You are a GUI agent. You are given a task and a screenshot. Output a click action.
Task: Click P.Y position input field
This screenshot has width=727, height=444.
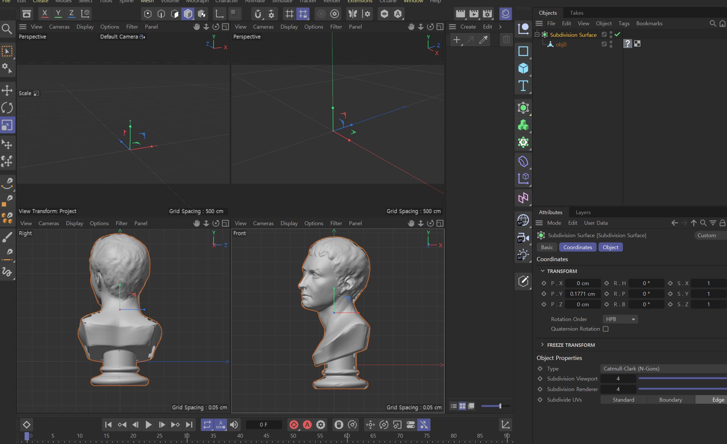point(583,294)
